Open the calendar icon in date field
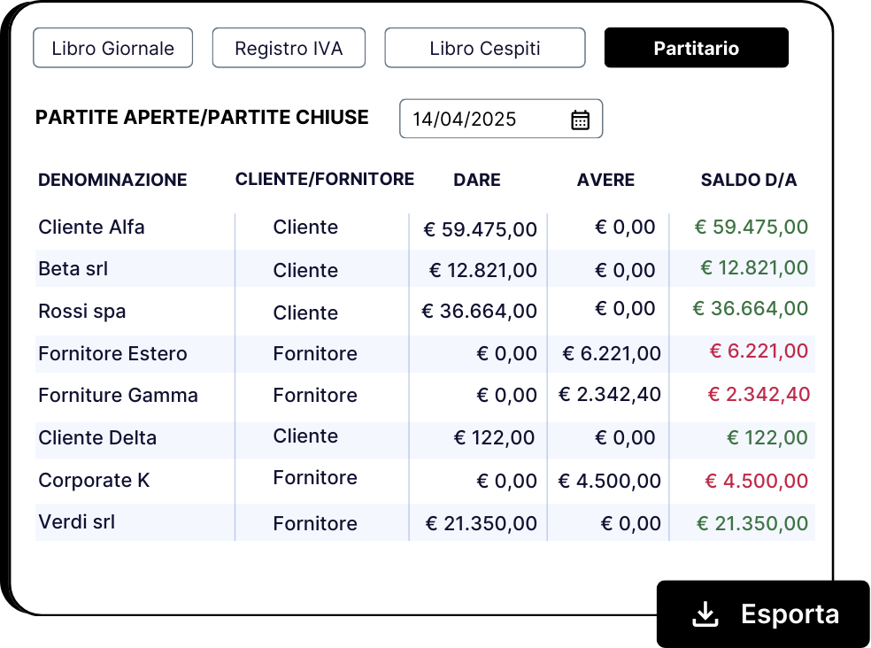The width and height of the screenshot is (871, 648). (x=580, y=120)
